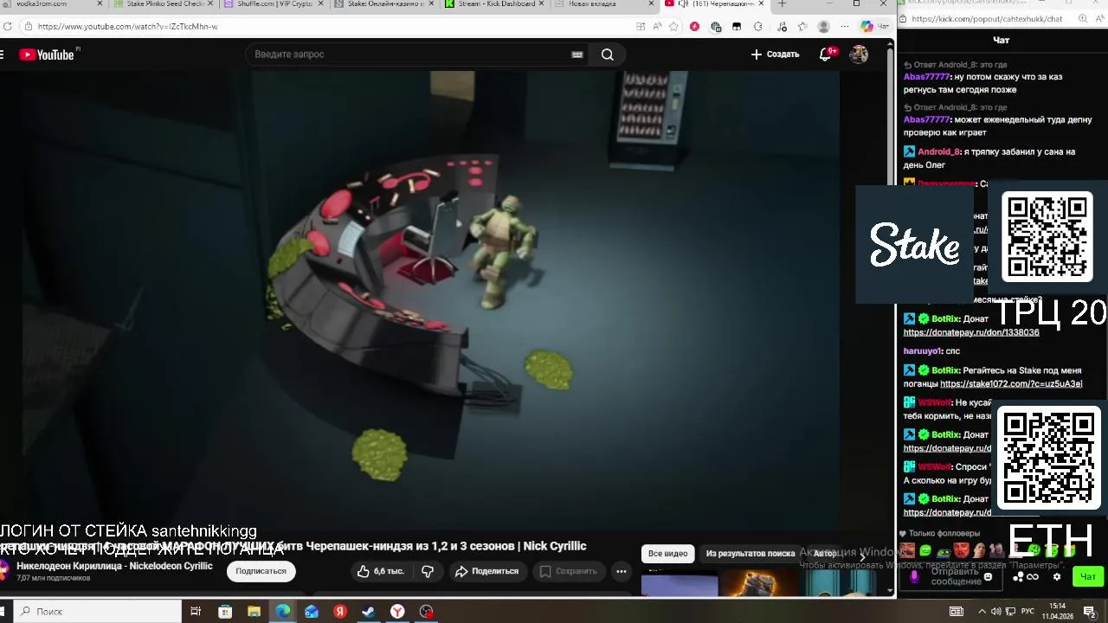Open the Windows notification center

tap(1090, 612)
